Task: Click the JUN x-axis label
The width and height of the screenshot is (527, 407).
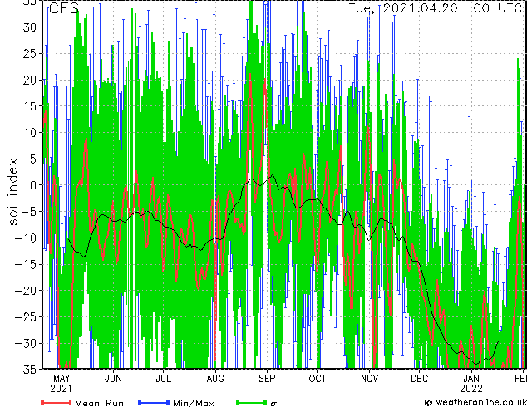Action: 113,379
